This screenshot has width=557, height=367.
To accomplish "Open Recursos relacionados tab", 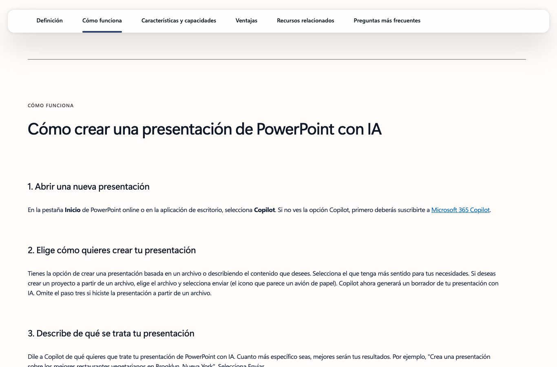I will pos(305,20).
